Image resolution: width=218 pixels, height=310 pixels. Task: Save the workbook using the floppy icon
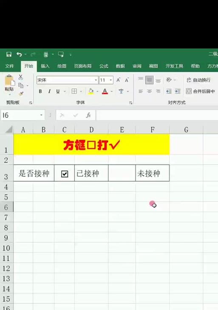pos(9,54)
